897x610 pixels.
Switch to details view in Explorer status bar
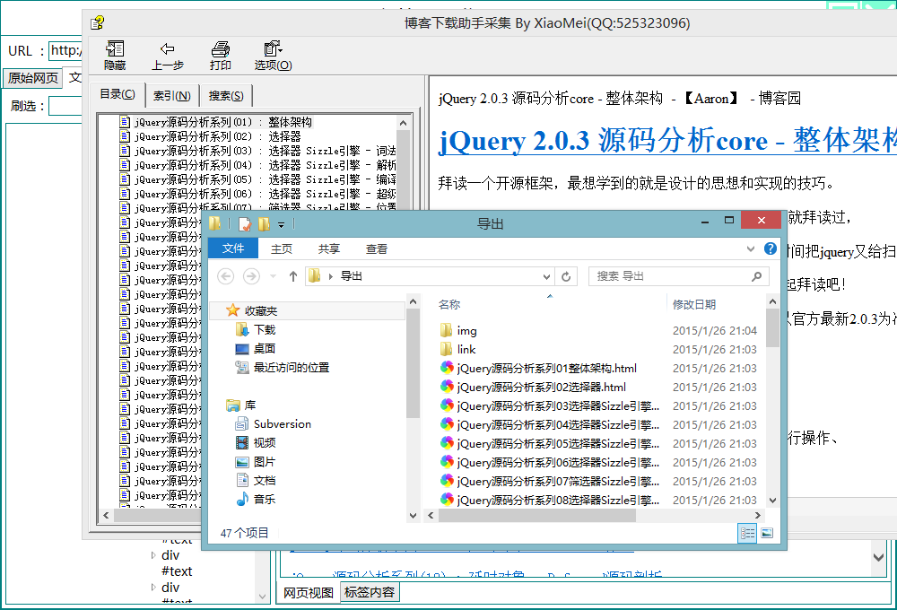tap(747, 534)
